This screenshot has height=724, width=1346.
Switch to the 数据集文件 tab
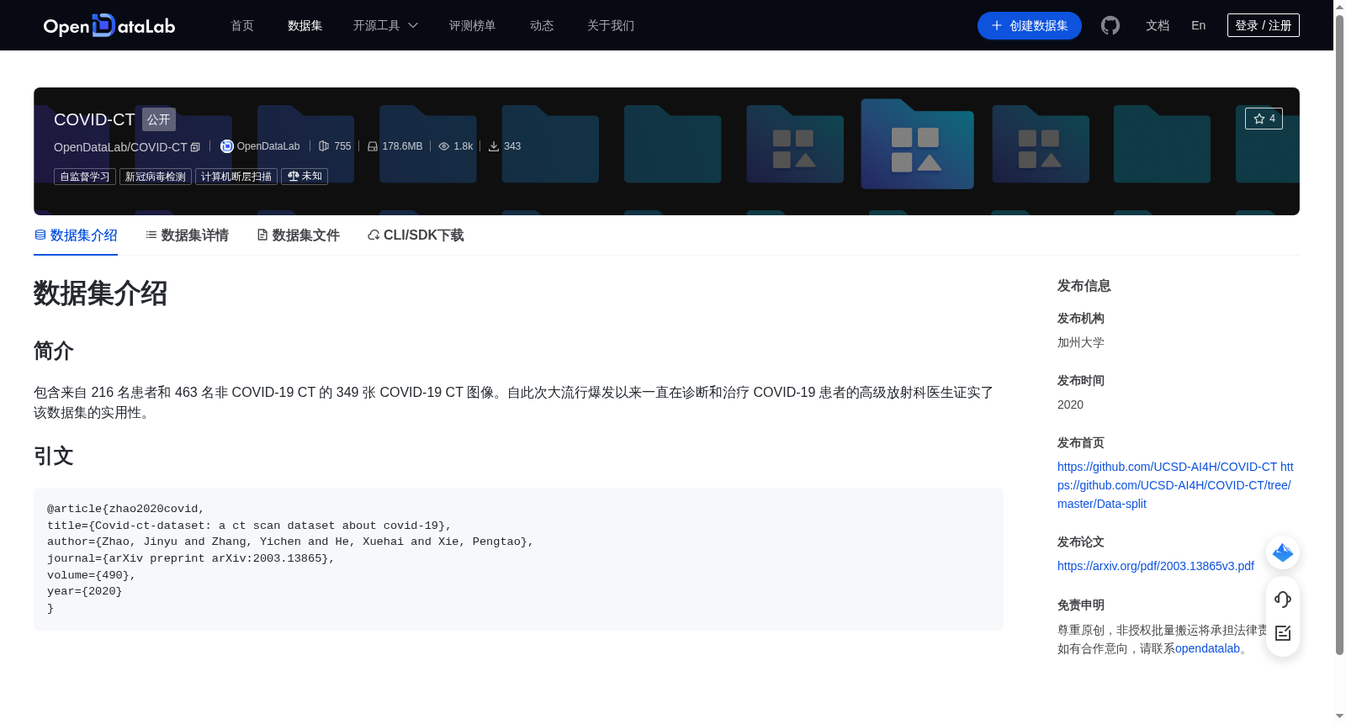click(x=298, y=235)
